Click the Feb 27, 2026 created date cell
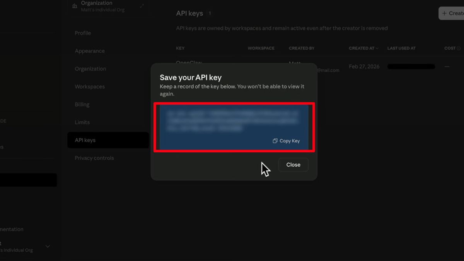This screenshot has height=261, width=464. 364,67
